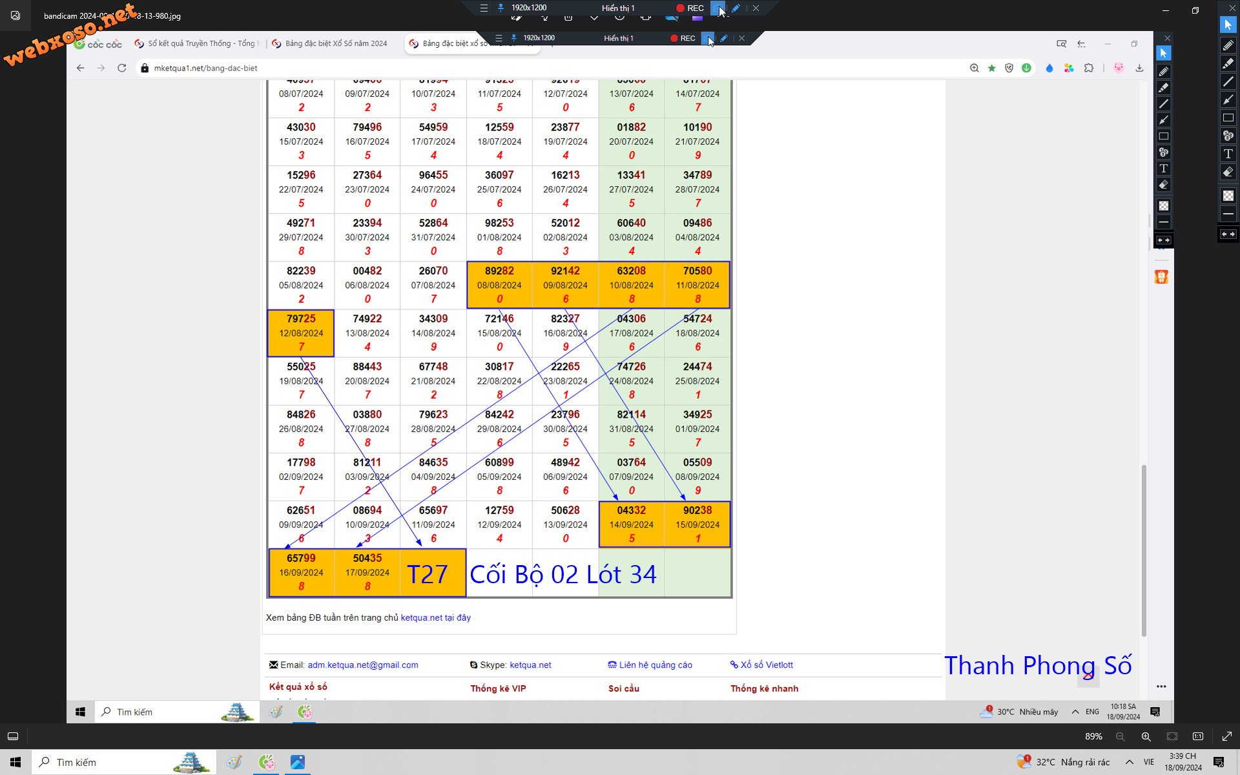
Task: Open the hamburger menu on the top Bandicam bar
Action: tap(484, 8)
